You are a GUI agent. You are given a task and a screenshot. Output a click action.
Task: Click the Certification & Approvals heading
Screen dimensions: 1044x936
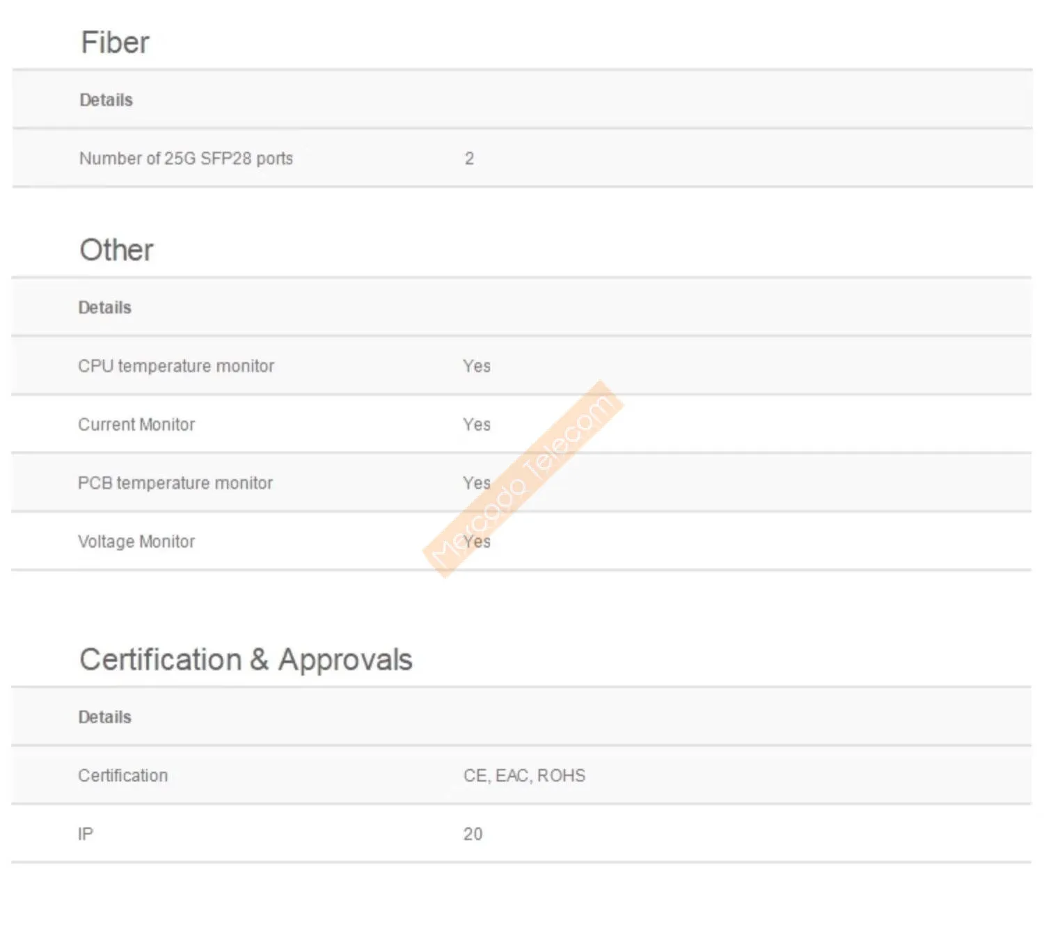pyautogui.click(x=246, y=660)
